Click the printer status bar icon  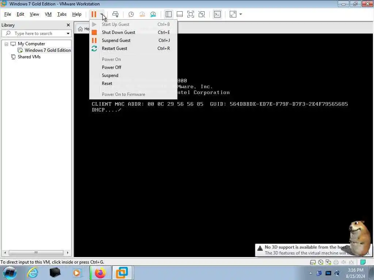tap(336, 262)
